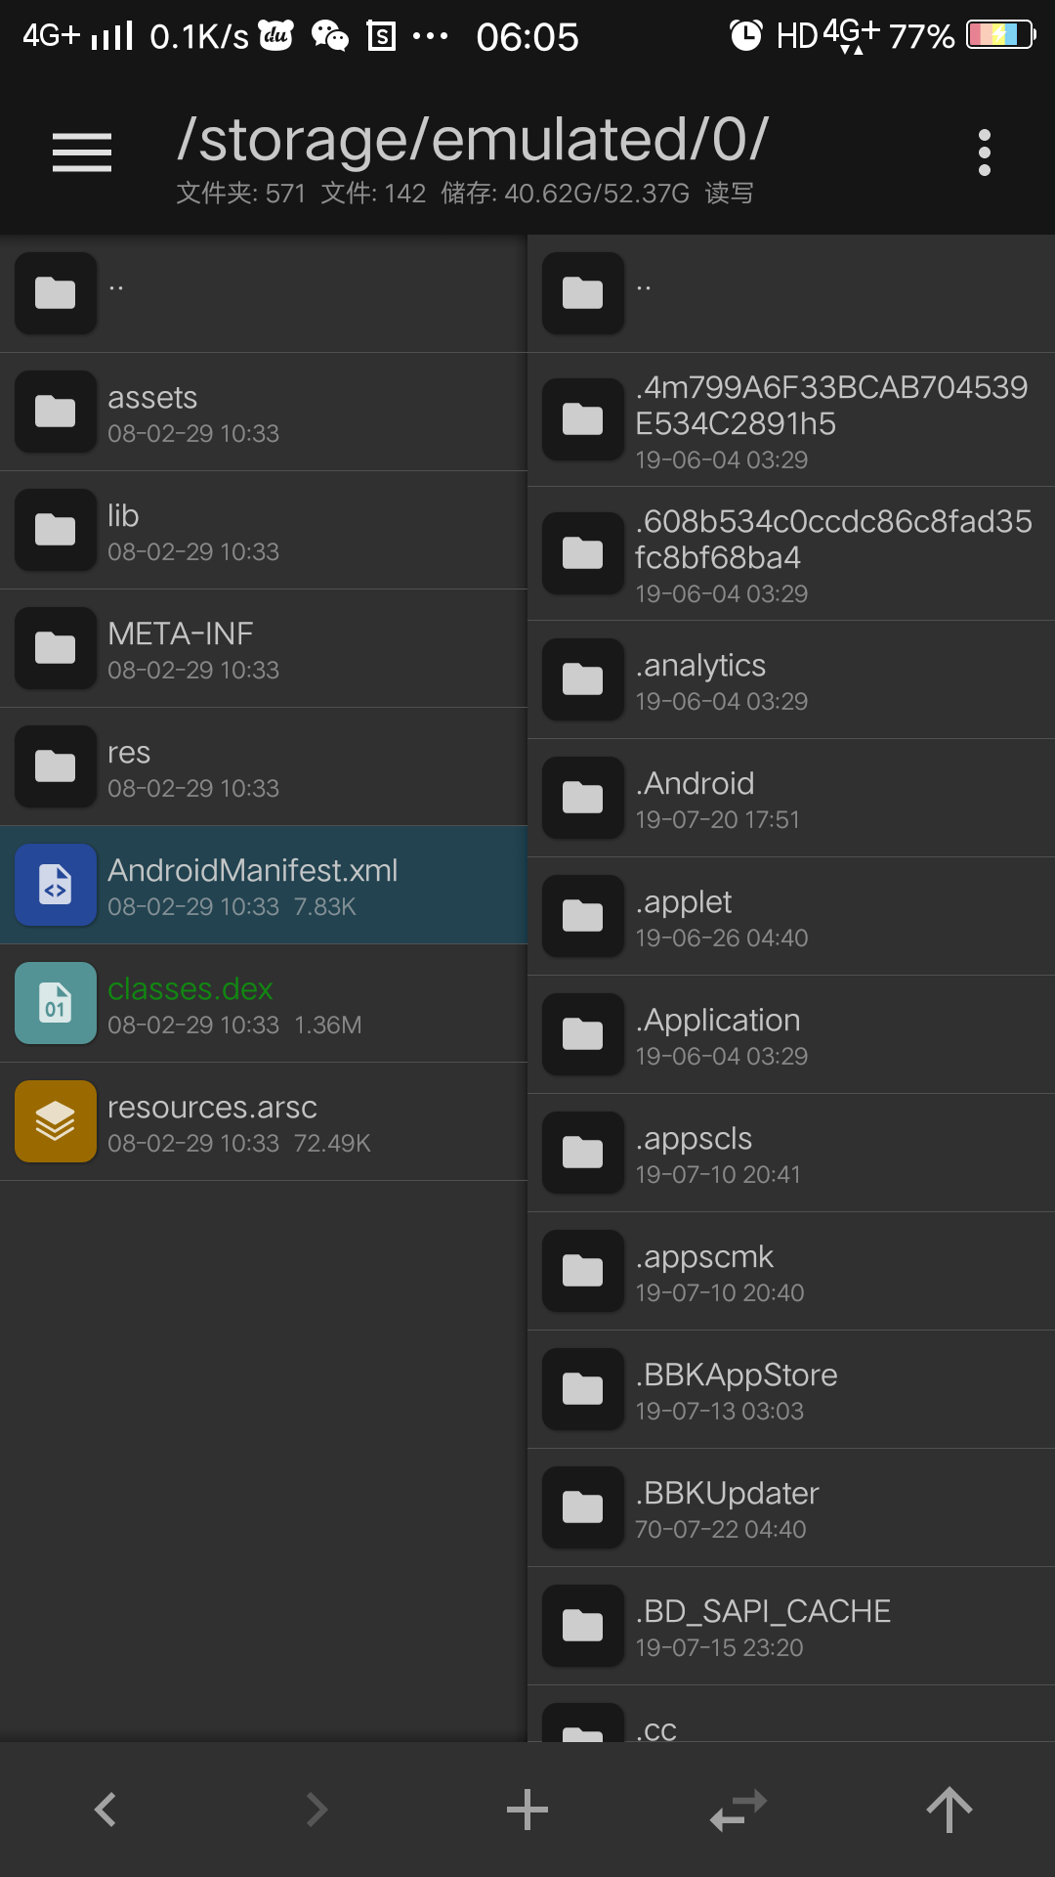Open the hamburger navigation menu
This screenshot has height=1877, width=1055.
tap(82, 153)
